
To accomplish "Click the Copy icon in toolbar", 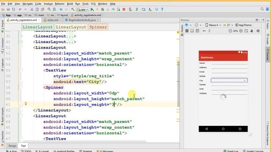I will 37,9.
